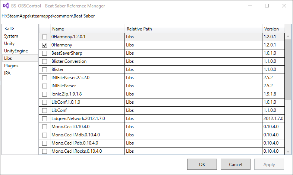Screen dimensions: 293x175
Task: Click the INIFileParser.2.5.2.0 name cell
Action: [88, 78]
